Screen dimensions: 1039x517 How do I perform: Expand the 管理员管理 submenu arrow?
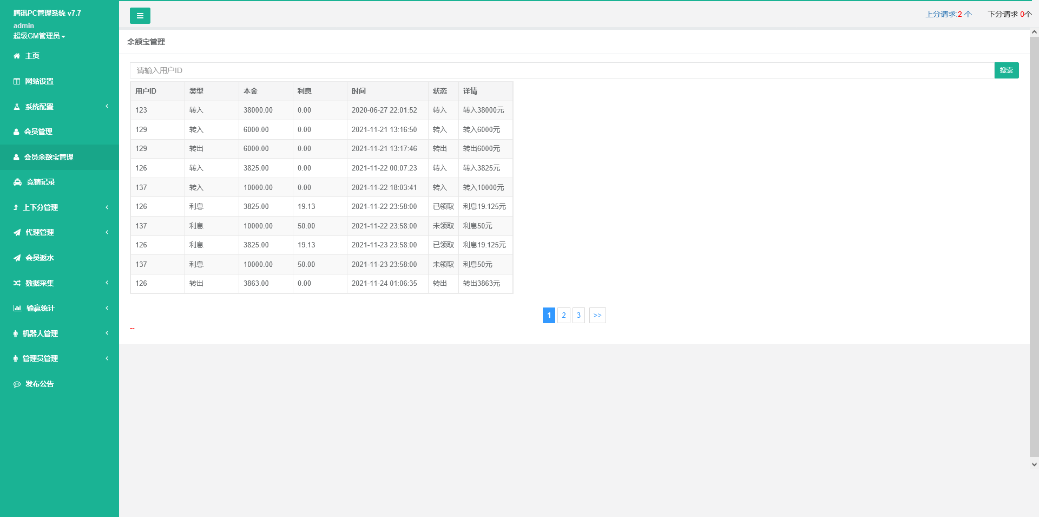click(x=107, y=358)
